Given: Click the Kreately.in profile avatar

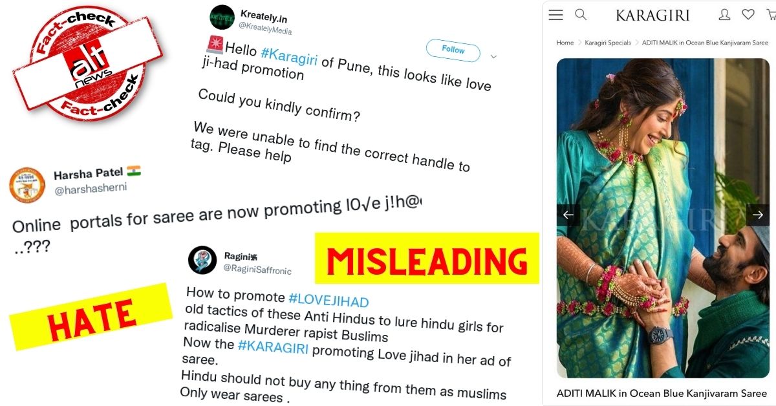Looking at the screenshot, I should tap(222, 17).
